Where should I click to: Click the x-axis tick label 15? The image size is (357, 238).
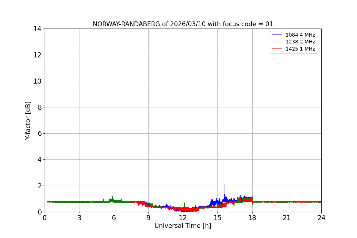pos(217,218)
